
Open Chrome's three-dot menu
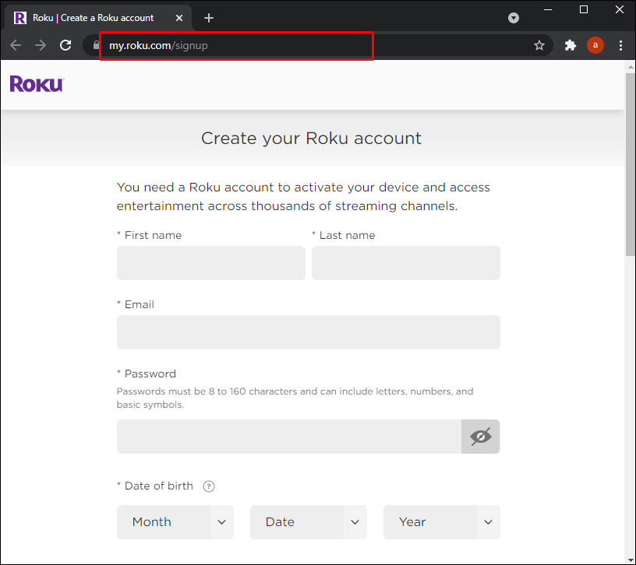point(620,46)
